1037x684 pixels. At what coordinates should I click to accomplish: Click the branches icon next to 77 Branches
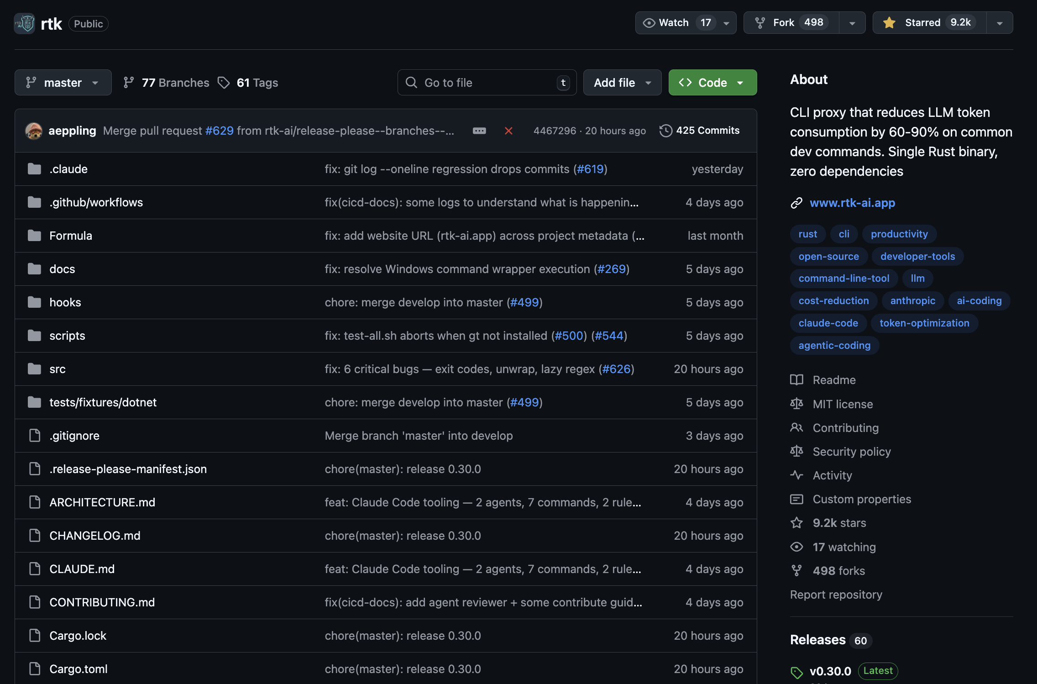[x=129, y=83]
